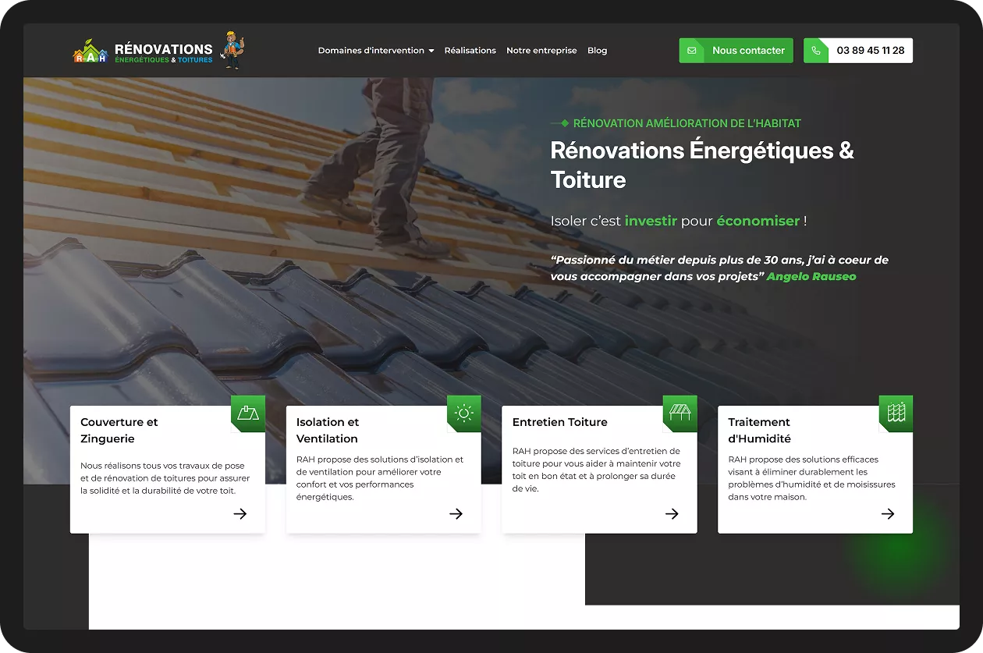The width and height of the screenshot is (983, 653).
Task: Click the Nous contacter button
Action: pyautogui.click(x=736, y=51)
